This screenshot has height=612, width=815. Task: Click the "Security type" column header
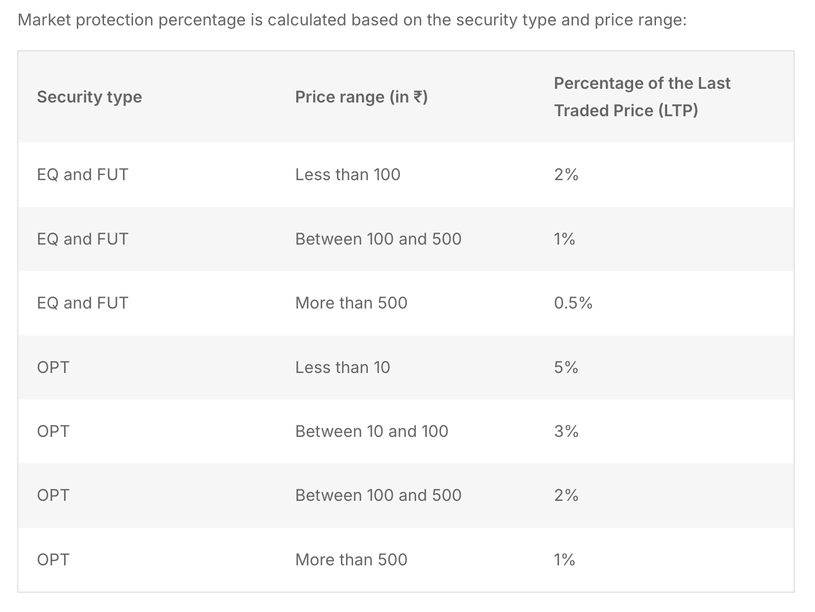(89, 97)
